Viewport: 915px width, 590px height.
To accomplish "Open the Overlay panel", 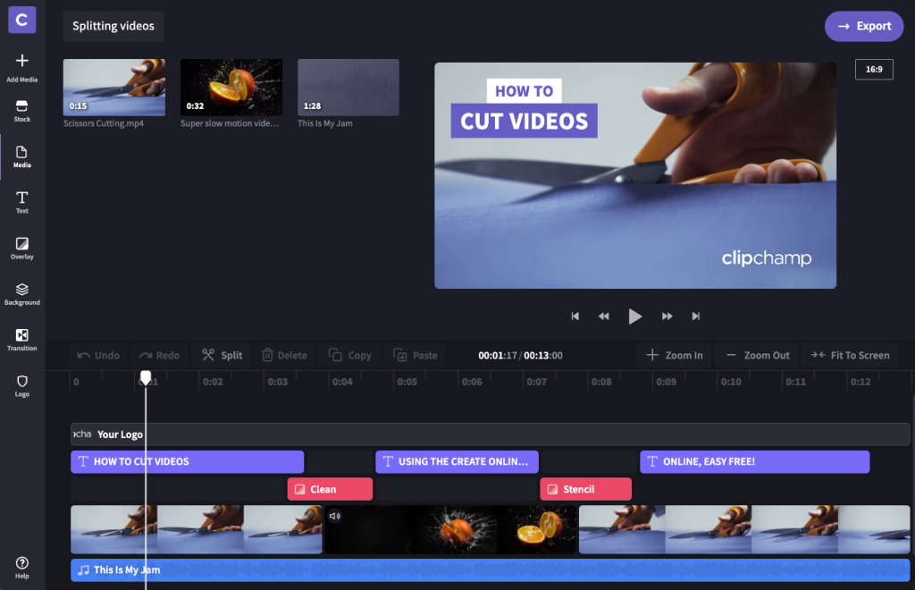I will (x=22, y=248).
